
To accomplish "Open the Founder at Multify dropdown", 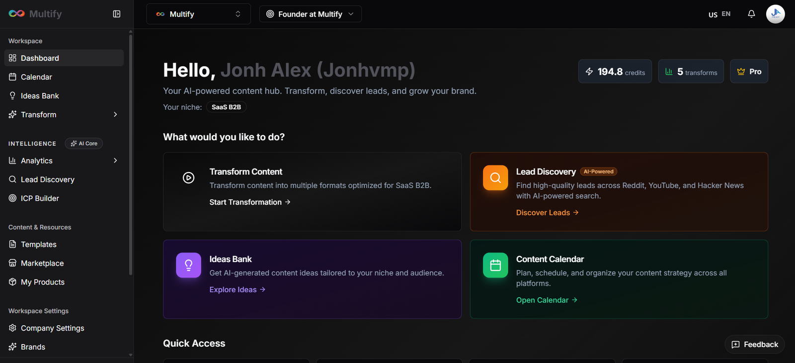I will [x=310, y=14].
